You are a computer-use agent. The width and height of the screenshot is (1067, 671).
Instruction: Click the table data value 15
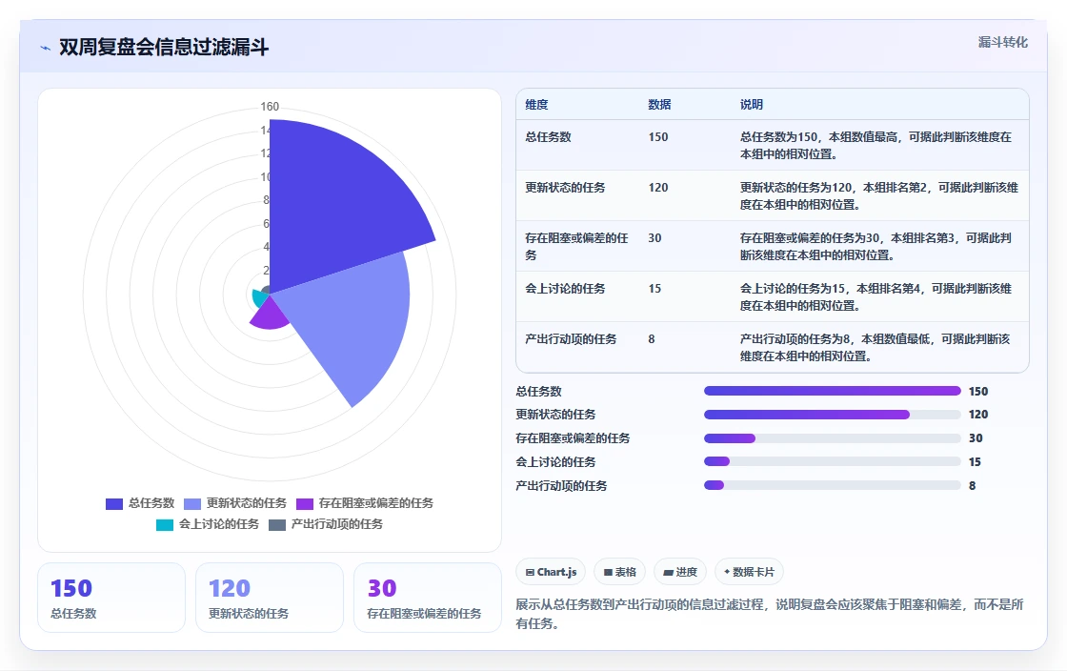654,289
